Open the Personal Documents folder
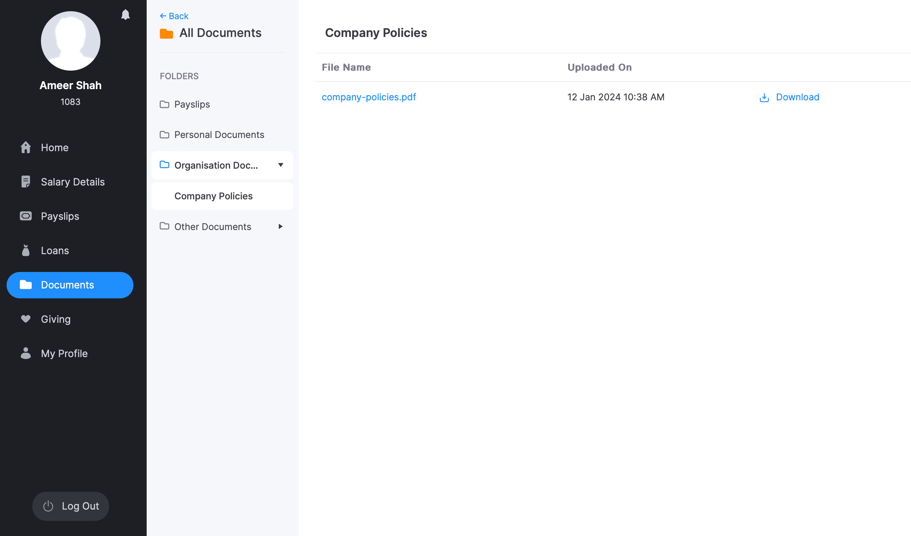This screenshot has width=911, height=536. tap(219, 135)
